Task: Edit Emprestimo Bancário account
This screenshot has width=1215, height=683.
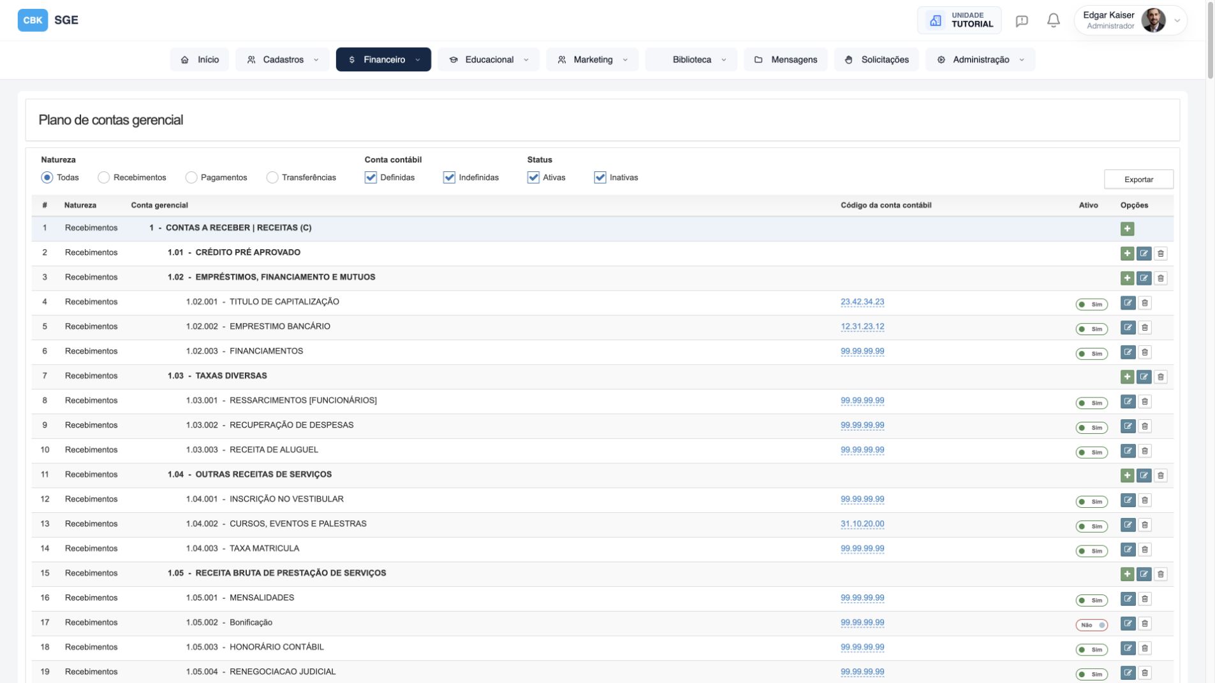Action: (1128, 327)
